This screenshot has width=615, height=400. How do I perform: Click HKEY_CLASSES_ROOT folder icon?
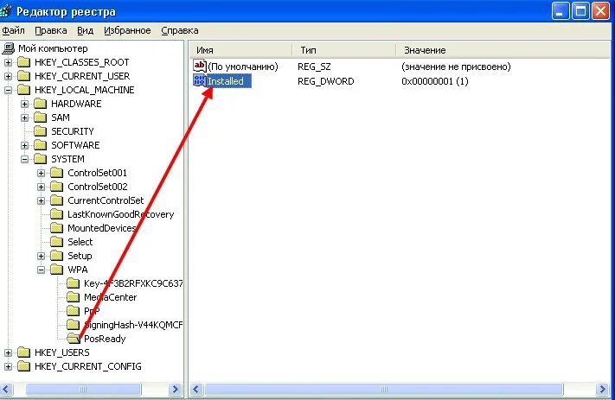[24, 62]
